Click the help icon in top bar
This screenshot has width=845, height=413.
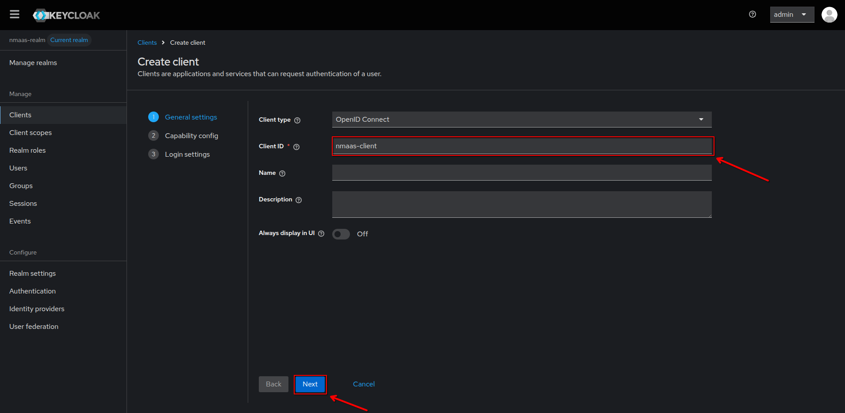coord(752,15)
